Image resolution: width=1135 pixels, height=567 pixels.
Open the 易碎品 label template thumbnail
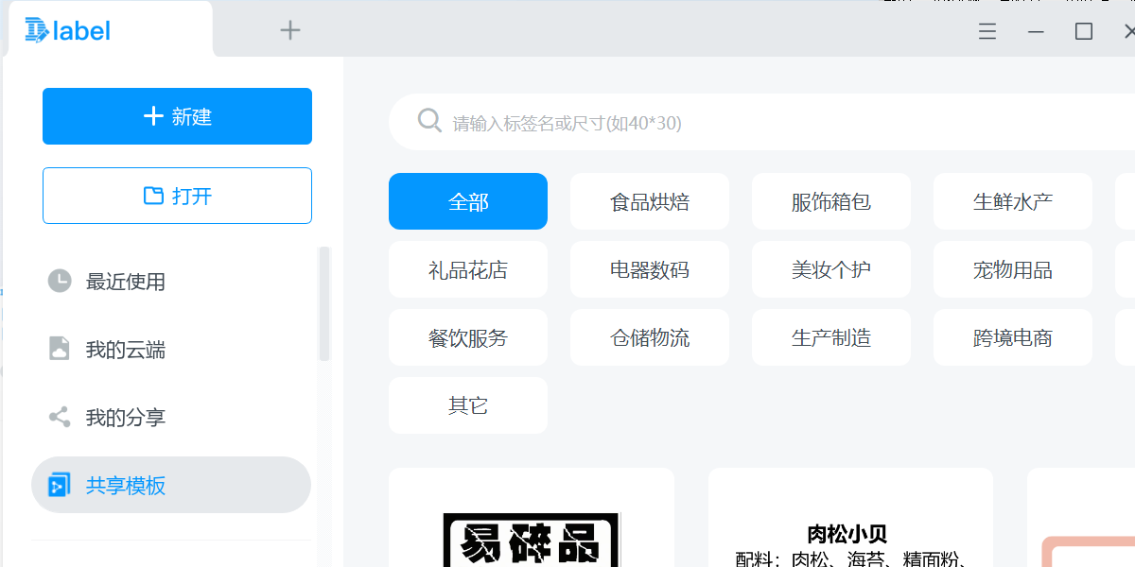click(x=532, y=518)
